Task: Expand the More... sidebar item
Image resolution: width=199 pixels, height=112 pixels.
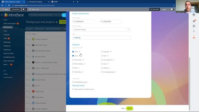Action: 6,64
